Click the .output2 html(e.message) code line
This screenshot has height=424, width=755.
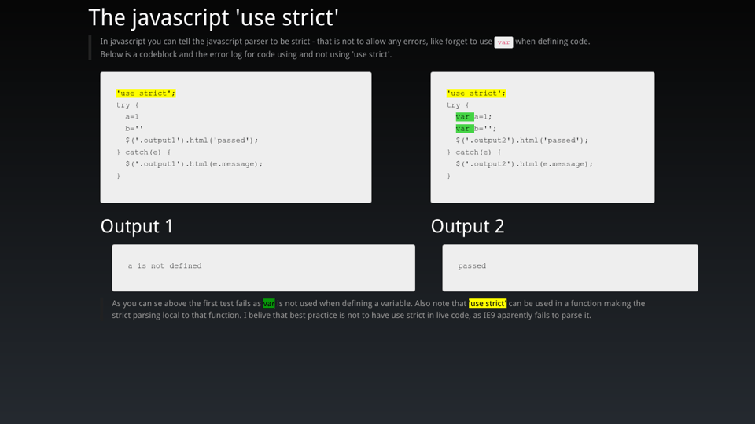tap(524, 164)
